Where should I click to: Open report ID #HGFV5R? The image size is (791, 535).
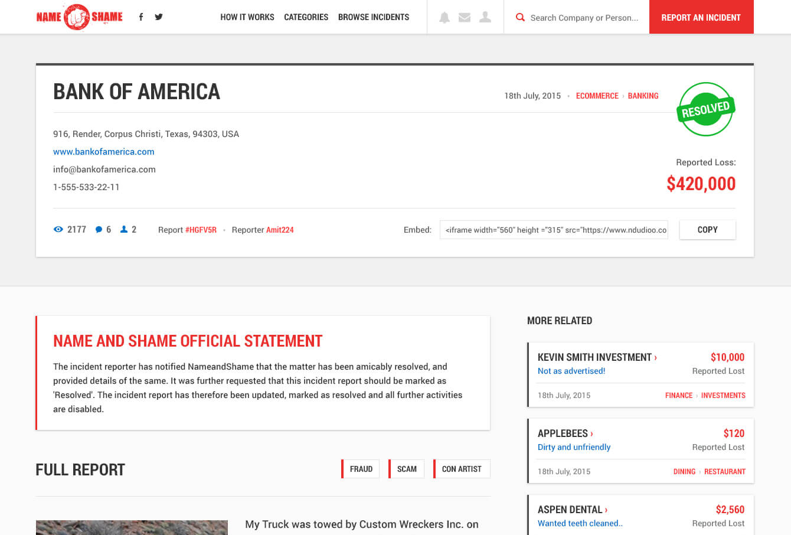(201, 230)
